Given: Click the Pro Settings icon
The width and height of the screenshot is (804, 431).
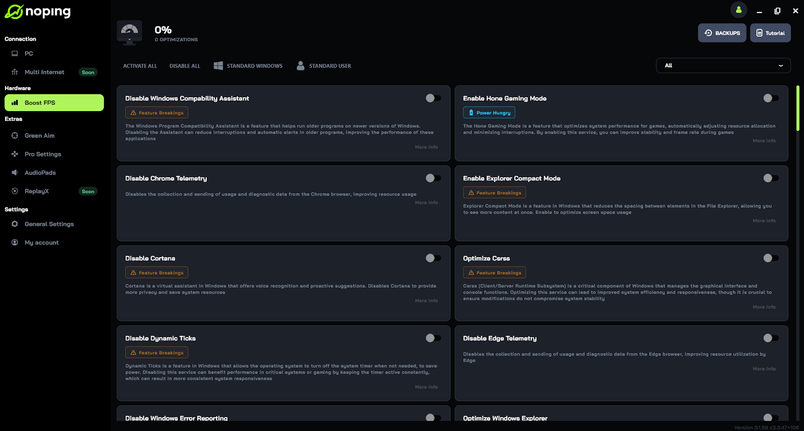Looking at the screenshot, I should [15, 154].
